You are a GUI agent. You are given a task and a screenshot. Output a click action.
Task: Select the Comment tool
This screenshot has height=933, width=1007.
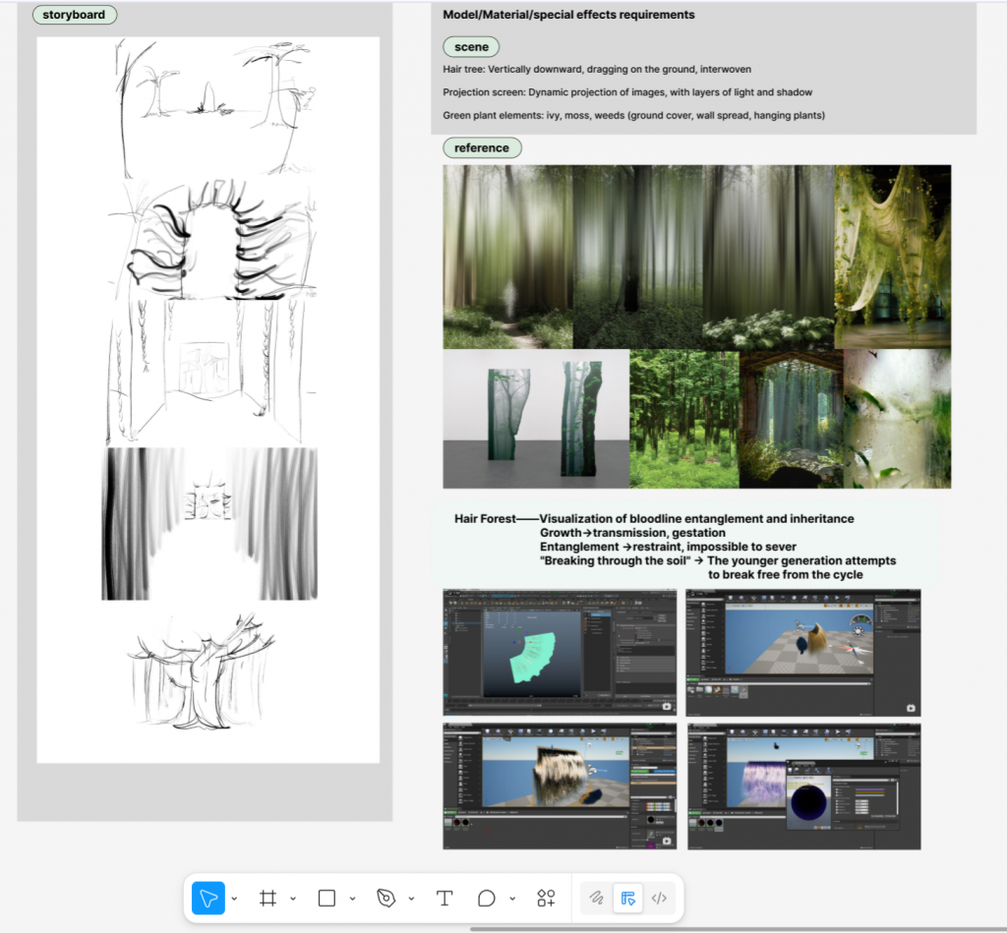click(487, 898)
